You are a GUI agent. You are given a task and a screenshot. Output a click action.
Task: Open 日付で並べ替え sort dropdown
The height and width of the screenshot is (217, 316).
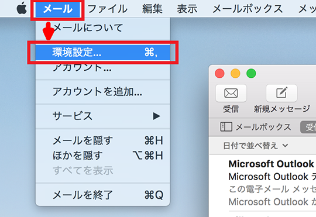tap(256, 146)
